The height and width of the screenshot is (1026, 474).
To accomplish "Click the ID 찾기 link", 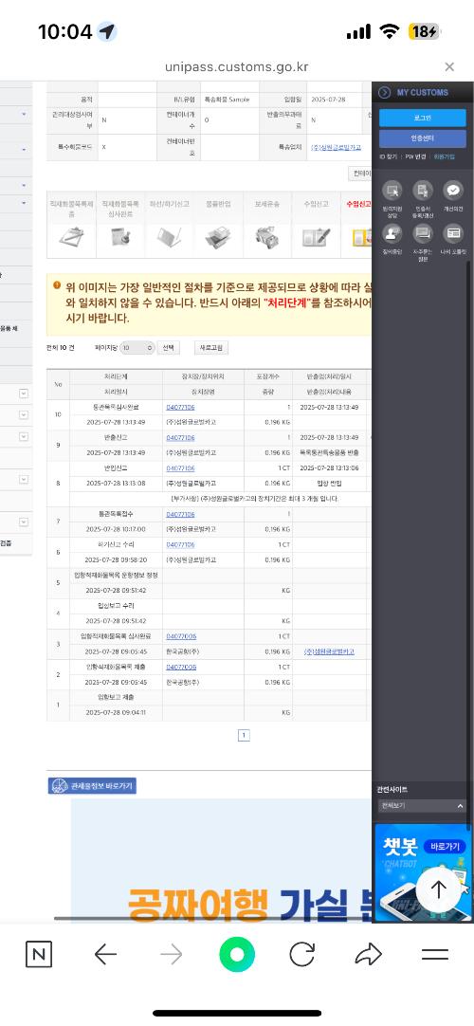I will pyautogui.click(x=388, y=157).
